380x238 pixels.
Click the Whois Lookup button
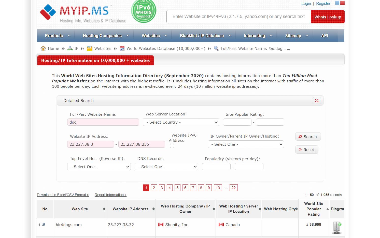point(328,17)
